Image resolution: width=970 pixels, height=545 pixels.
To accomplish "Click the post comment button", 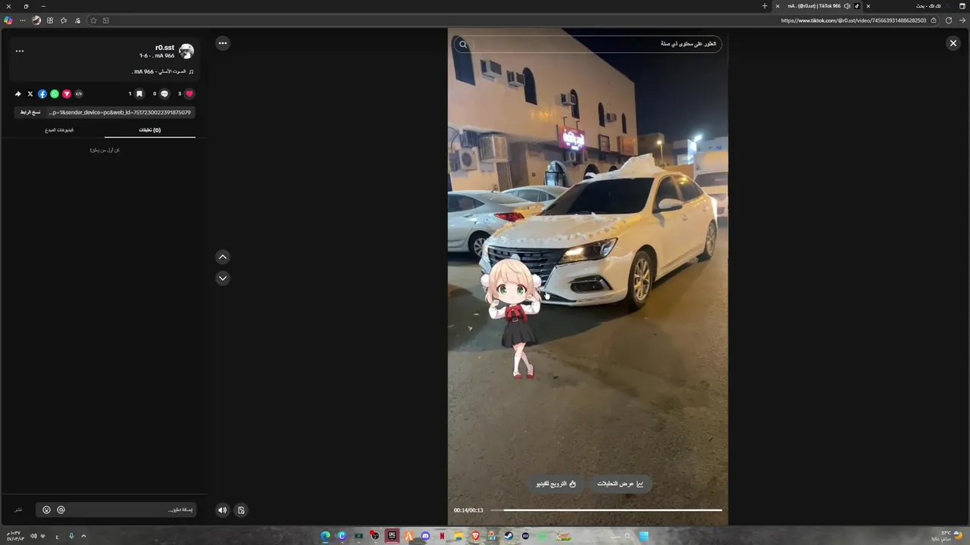I will coord(18,510).
